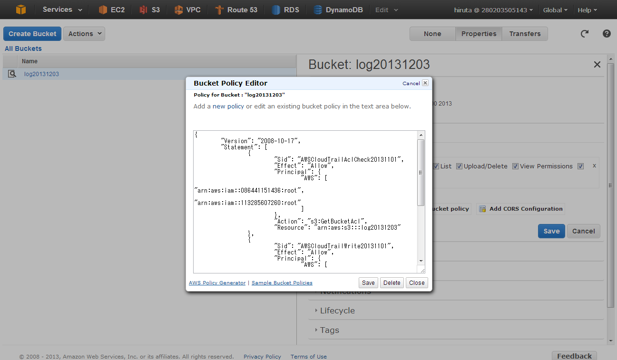Viewport: 617px width, 360px height.
Task: Open the RDS service shortcut
Action: pos(285,10)
